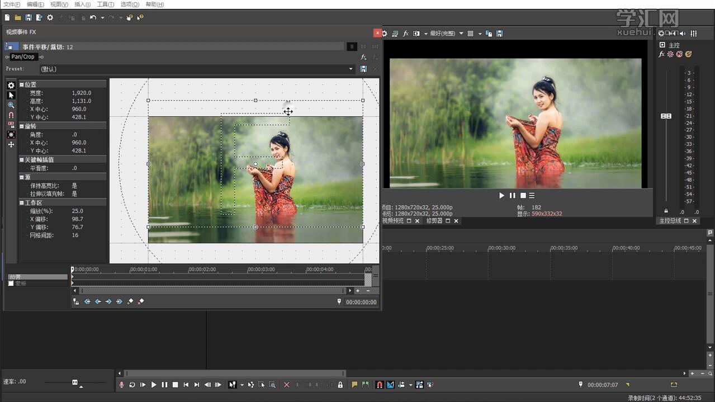Delete keyframe with the red x diamond icon

click(141, 301)
